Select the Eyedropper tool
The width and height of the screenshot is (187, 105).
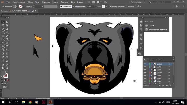pyautogui.click(x=3, y=57)
